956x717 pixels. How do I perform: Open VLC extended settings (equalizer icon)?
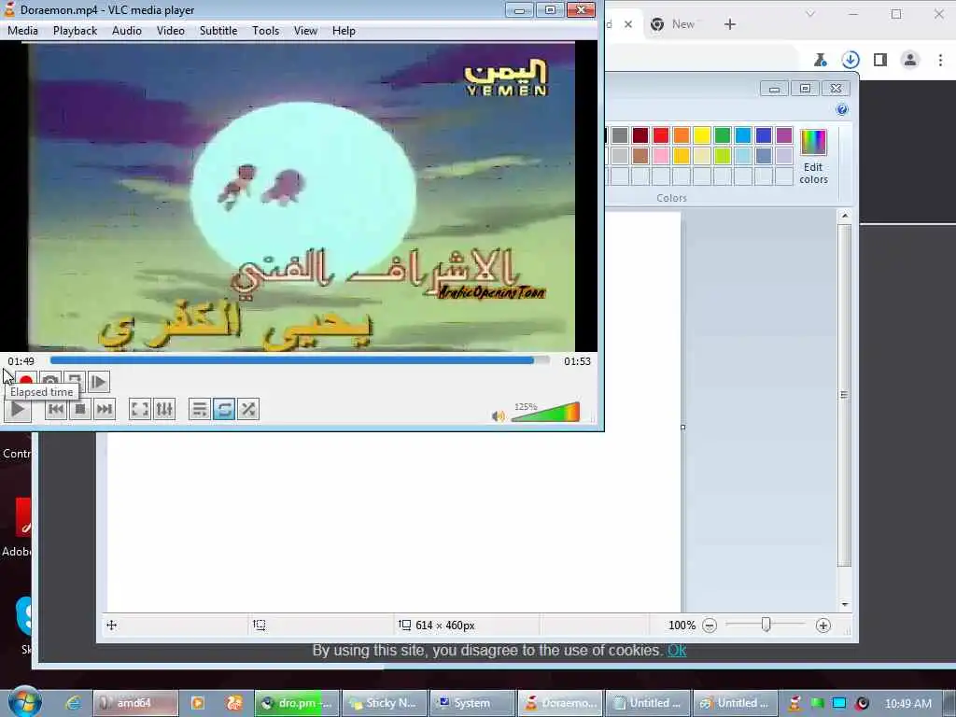(x=164, y=409)
